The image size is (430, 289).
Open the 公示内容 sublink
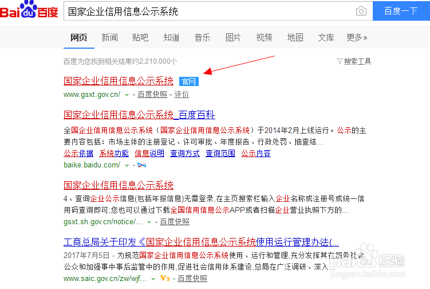tap(256, 153)
